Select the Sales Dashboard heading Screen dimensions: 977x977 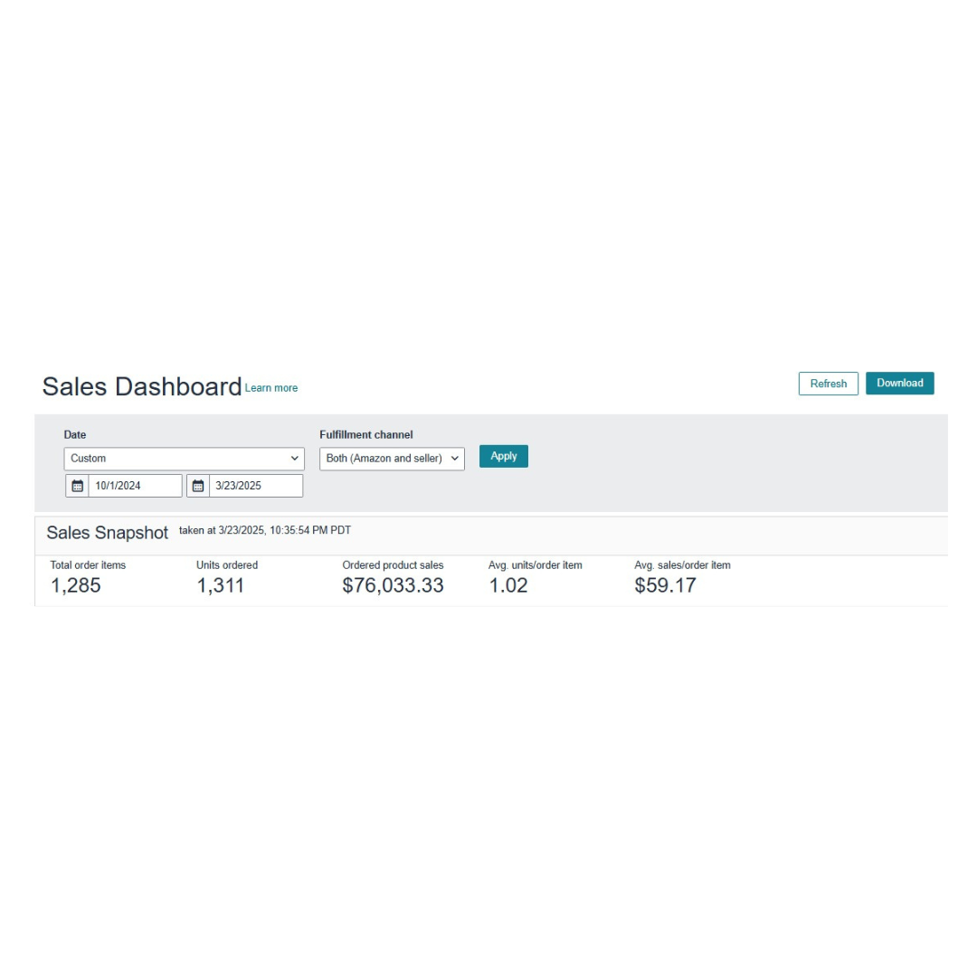coord(142,387)
